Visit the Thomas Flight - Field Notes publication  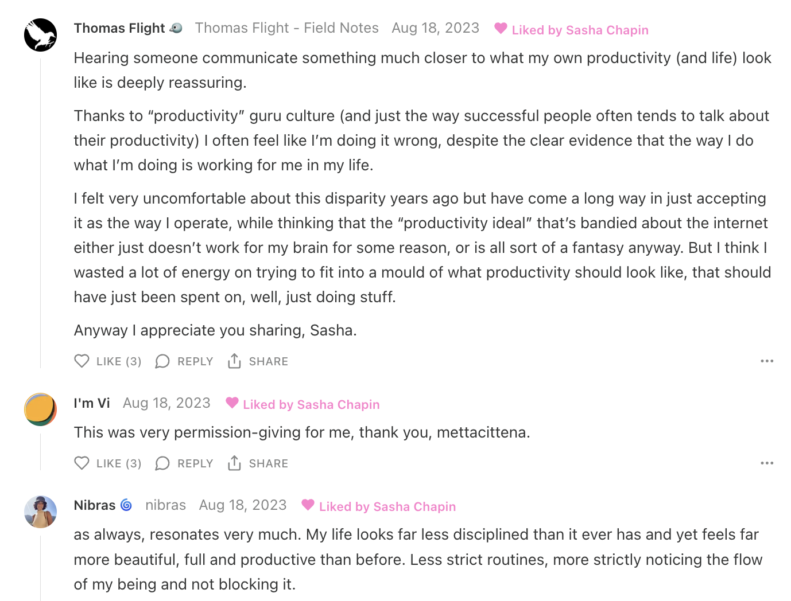[x=286, y=28]
